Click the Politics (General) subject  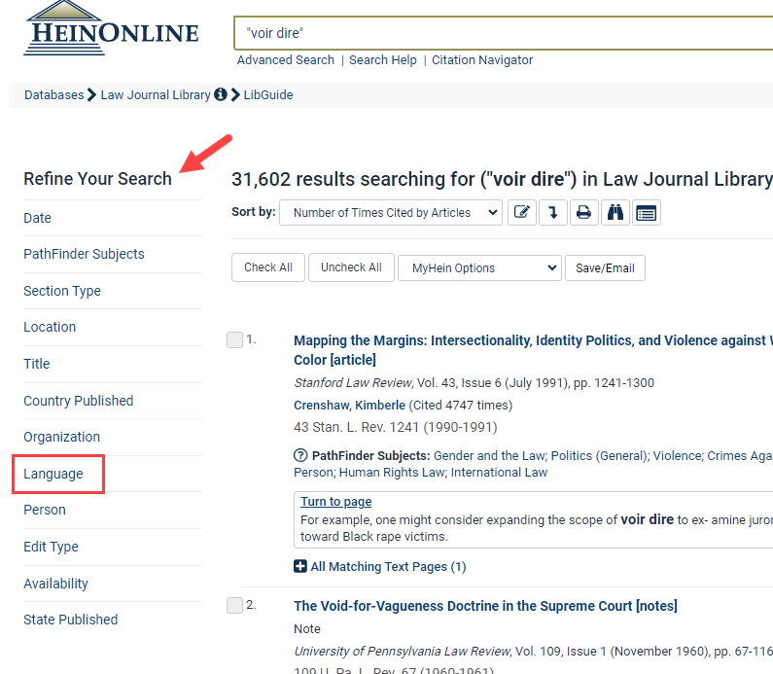(x=600, y=455)
